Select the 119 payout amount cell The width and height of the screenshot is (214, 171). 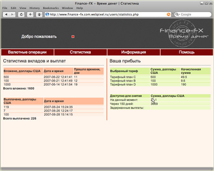(23, 107)
